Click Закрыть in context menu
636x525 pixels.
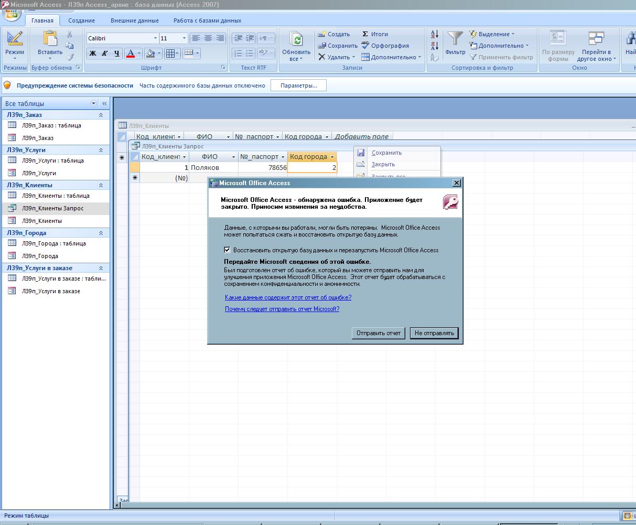(383, 164)
